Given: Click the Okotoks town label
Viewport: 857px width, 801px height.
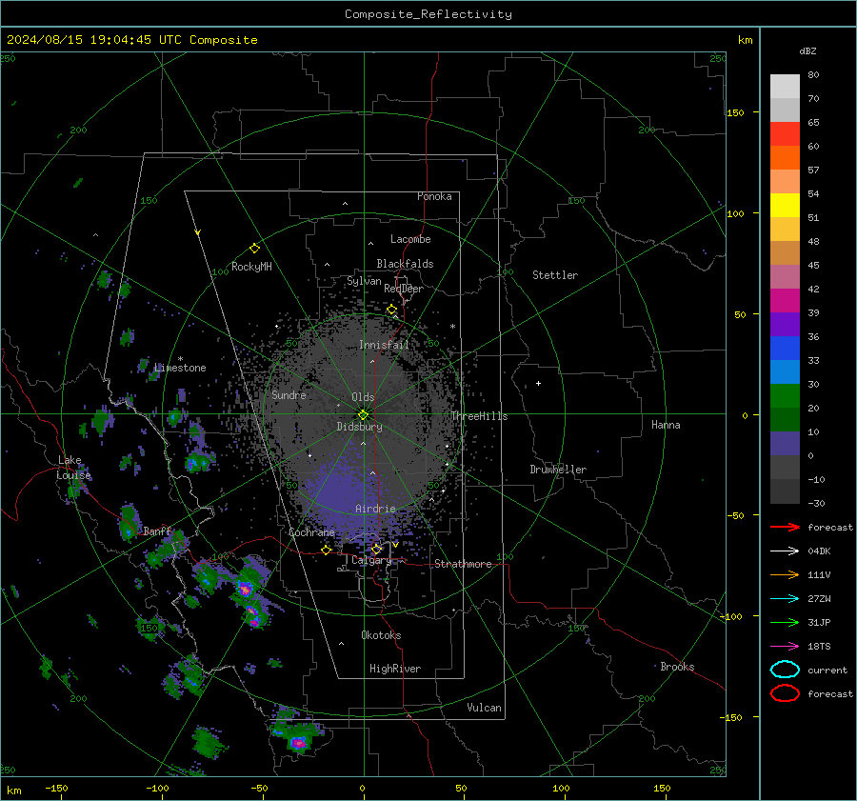Looking at the screenshot, I should pyautogui.click(x=381, y=635).
